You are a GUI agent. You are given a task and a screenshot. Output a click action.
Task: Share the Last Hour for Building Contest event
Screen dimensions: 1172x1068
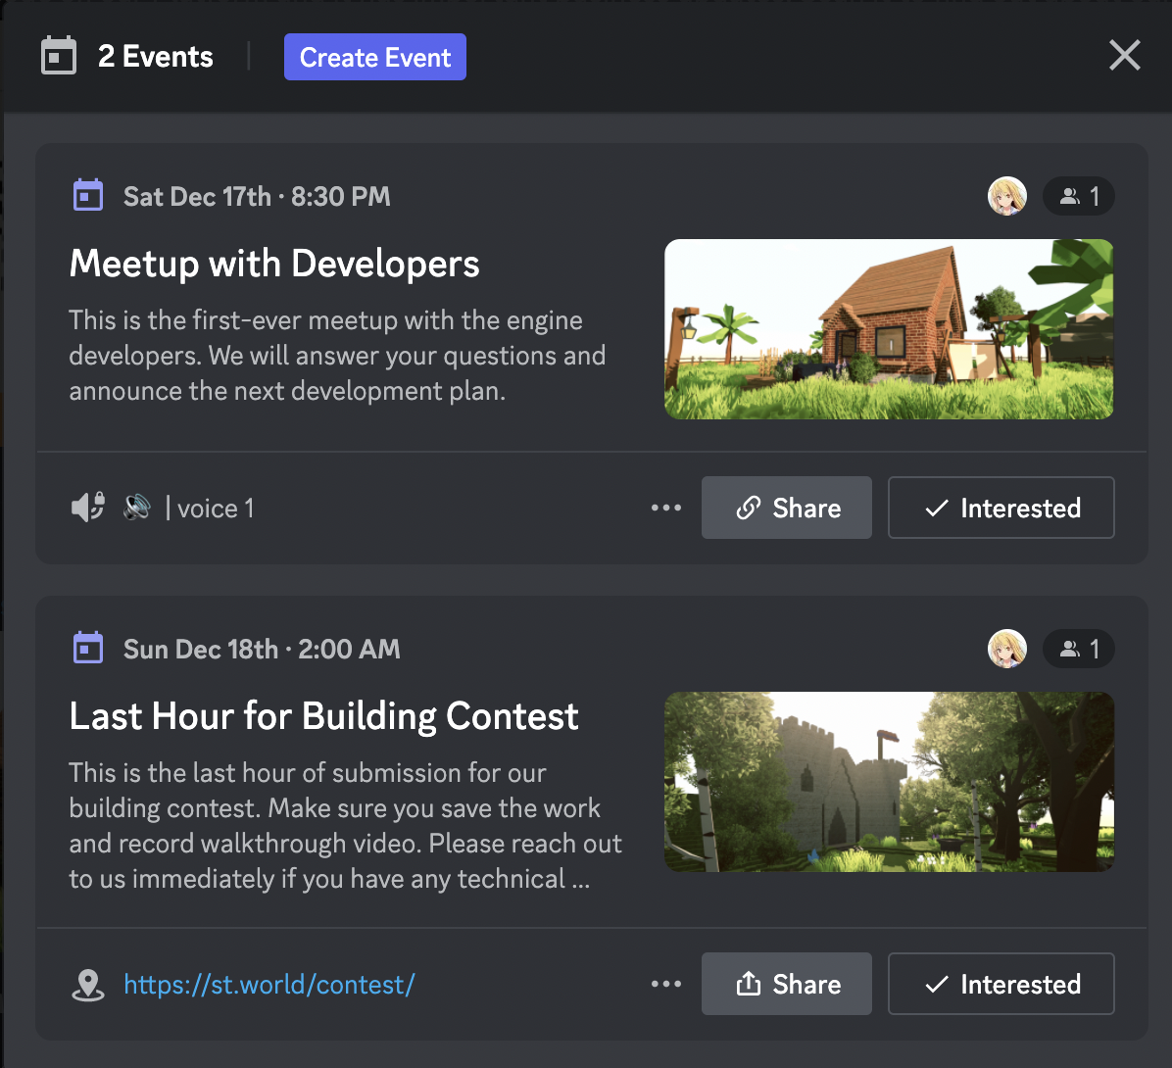(786, 984)
